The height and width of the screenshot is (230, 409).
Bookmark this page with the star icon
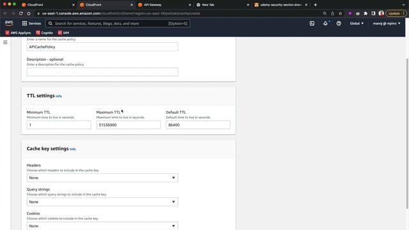pyautogui.click(x=340, y=13)
